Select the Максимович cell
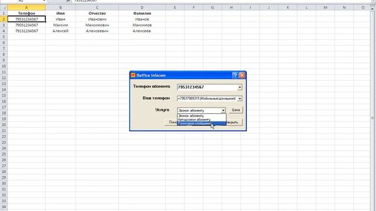 tap(97, 25)
